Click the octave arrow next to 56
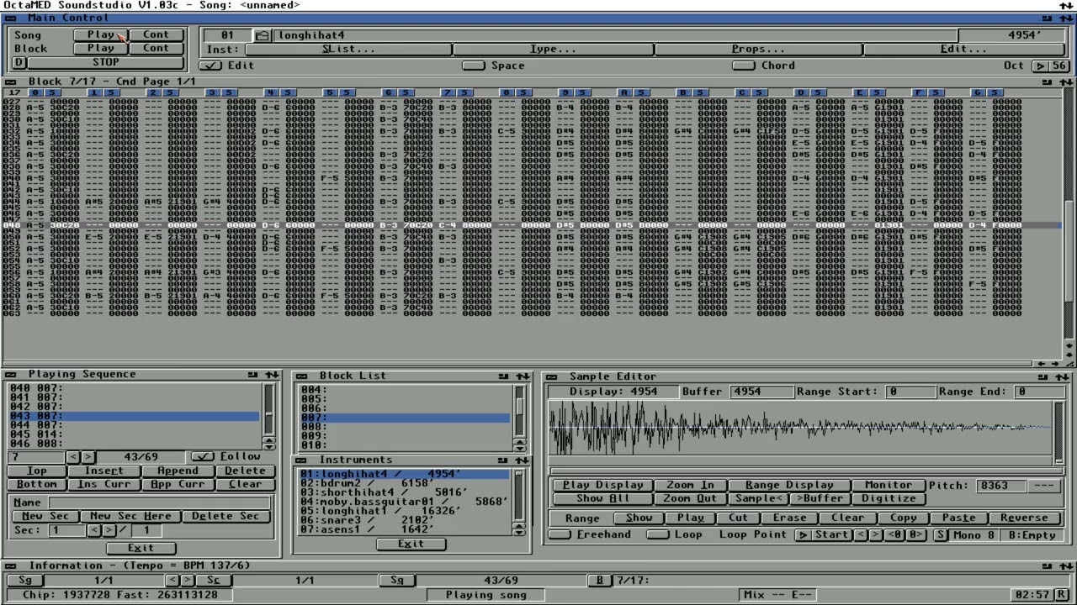The image size is (1077, 605). point(1041,66)
